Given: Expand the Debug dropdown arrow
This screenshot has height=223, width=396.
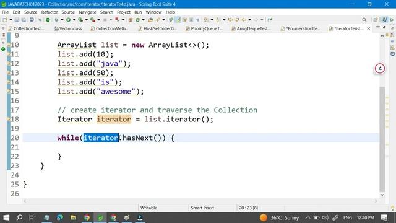Looking at the screenshot, I should 62,20.
